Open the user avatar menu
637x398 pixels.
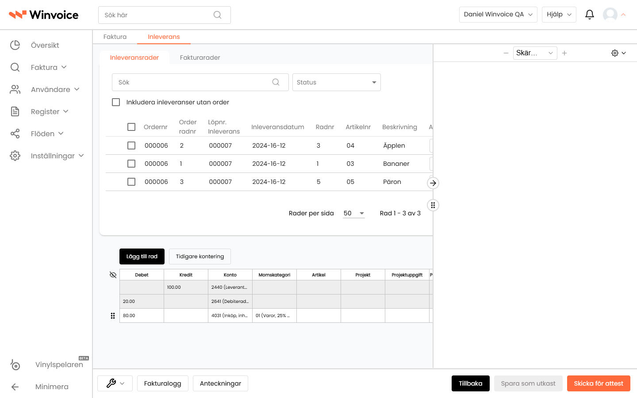(x=610, y=15)
